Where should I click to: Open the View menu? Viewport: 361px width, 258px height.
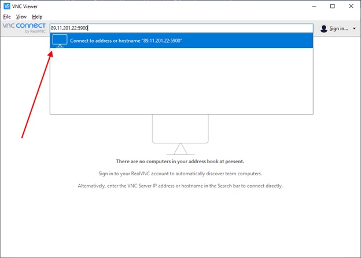point(21,17)
